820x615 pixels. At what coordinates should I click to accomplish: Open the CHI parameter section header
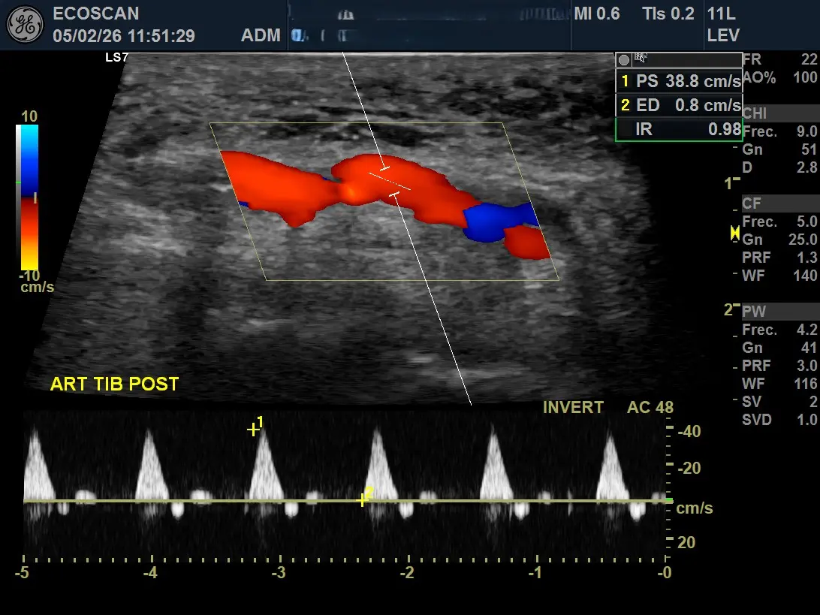(x=779, y=113)
